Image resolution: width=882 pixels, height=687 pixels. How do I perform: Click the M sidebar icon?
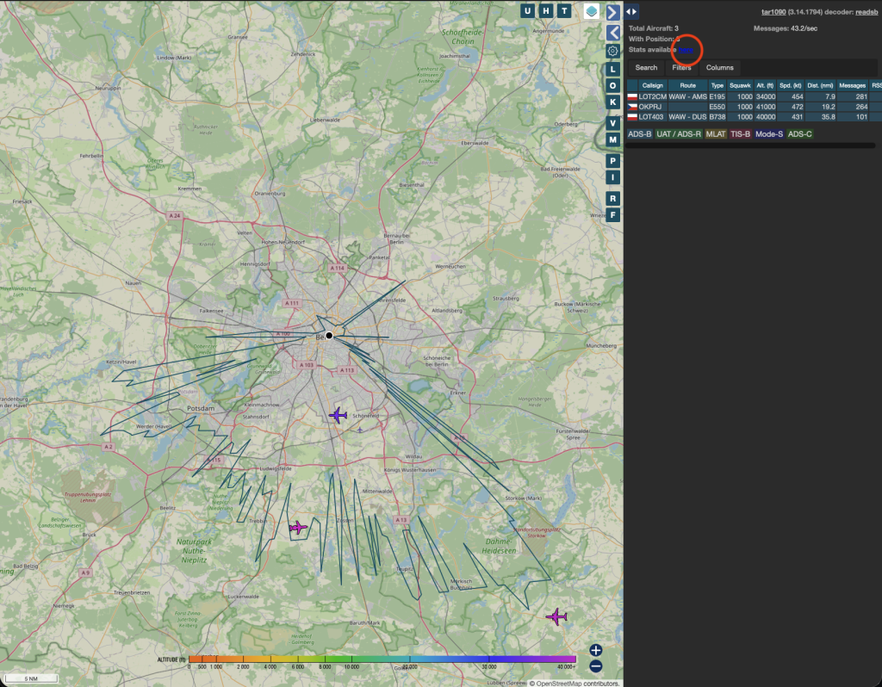[612, 139]
